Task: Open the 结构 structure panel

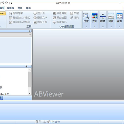Action: tap(74, 18)
